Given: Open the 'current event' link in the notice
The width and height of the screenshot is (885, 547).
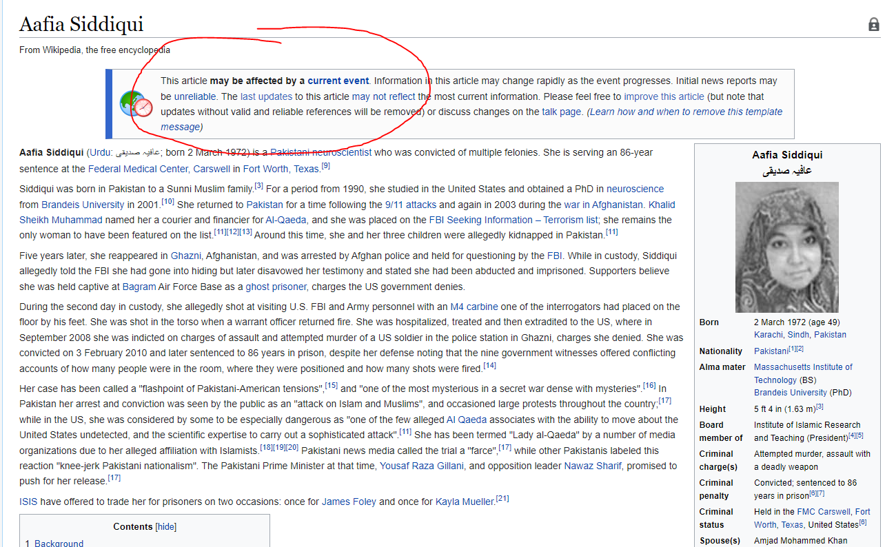Looking at the screenshot, I should pos(338,81).
